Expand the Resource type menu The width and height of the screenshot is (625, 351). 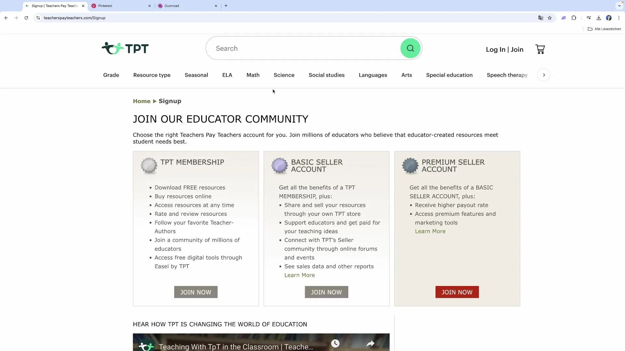coord(152,75)
